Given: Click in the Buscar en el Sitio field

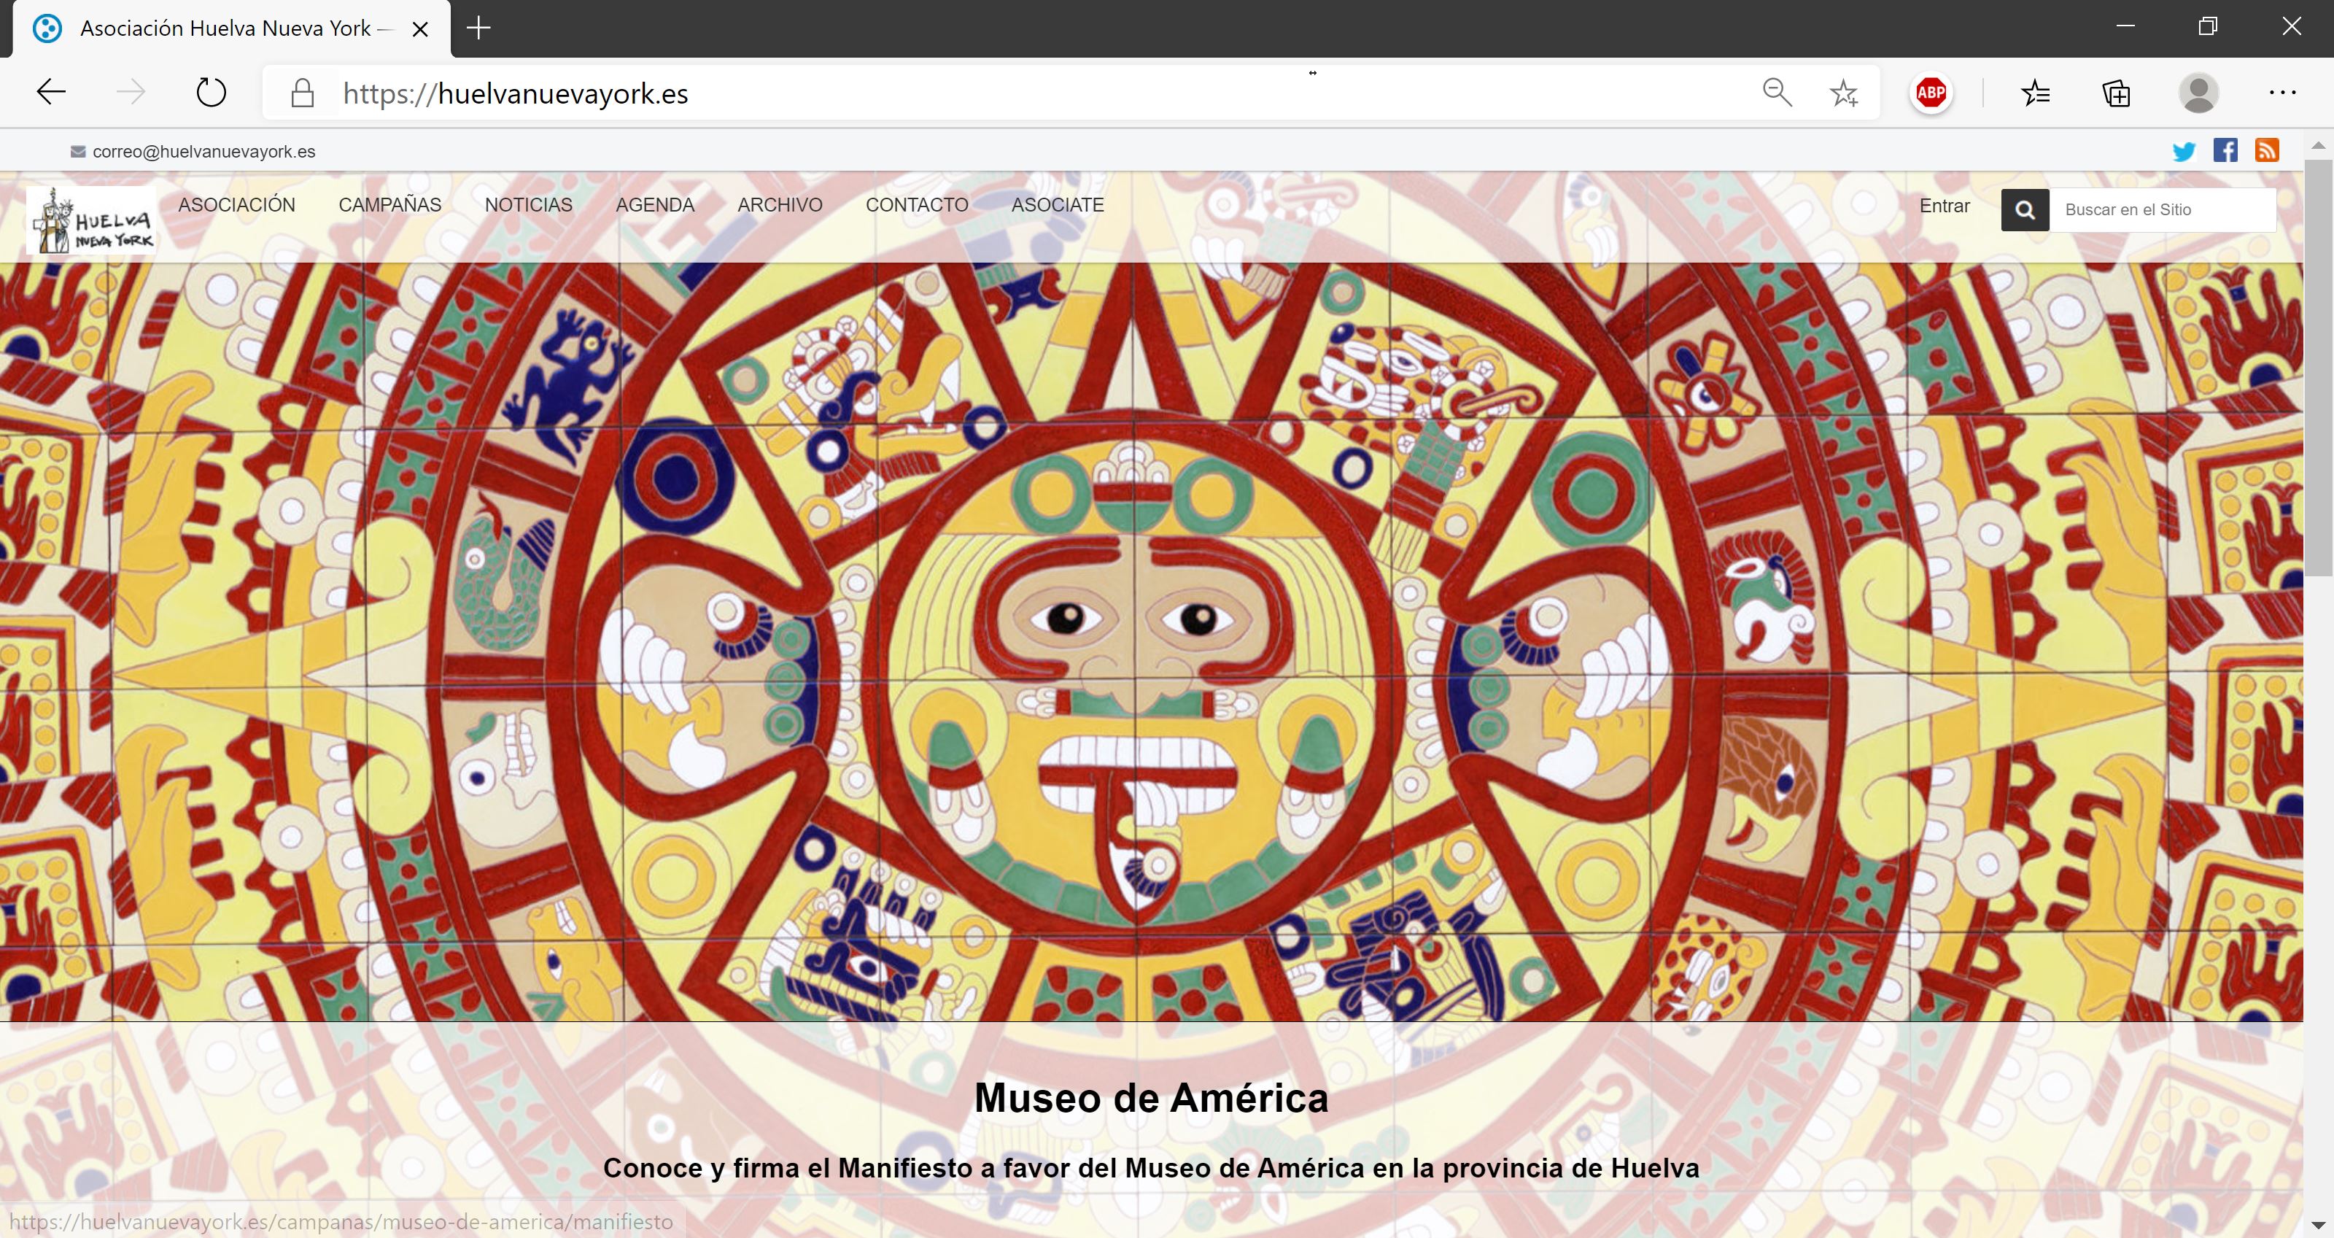Looking at the screenshot, I should click(2162, 209).
